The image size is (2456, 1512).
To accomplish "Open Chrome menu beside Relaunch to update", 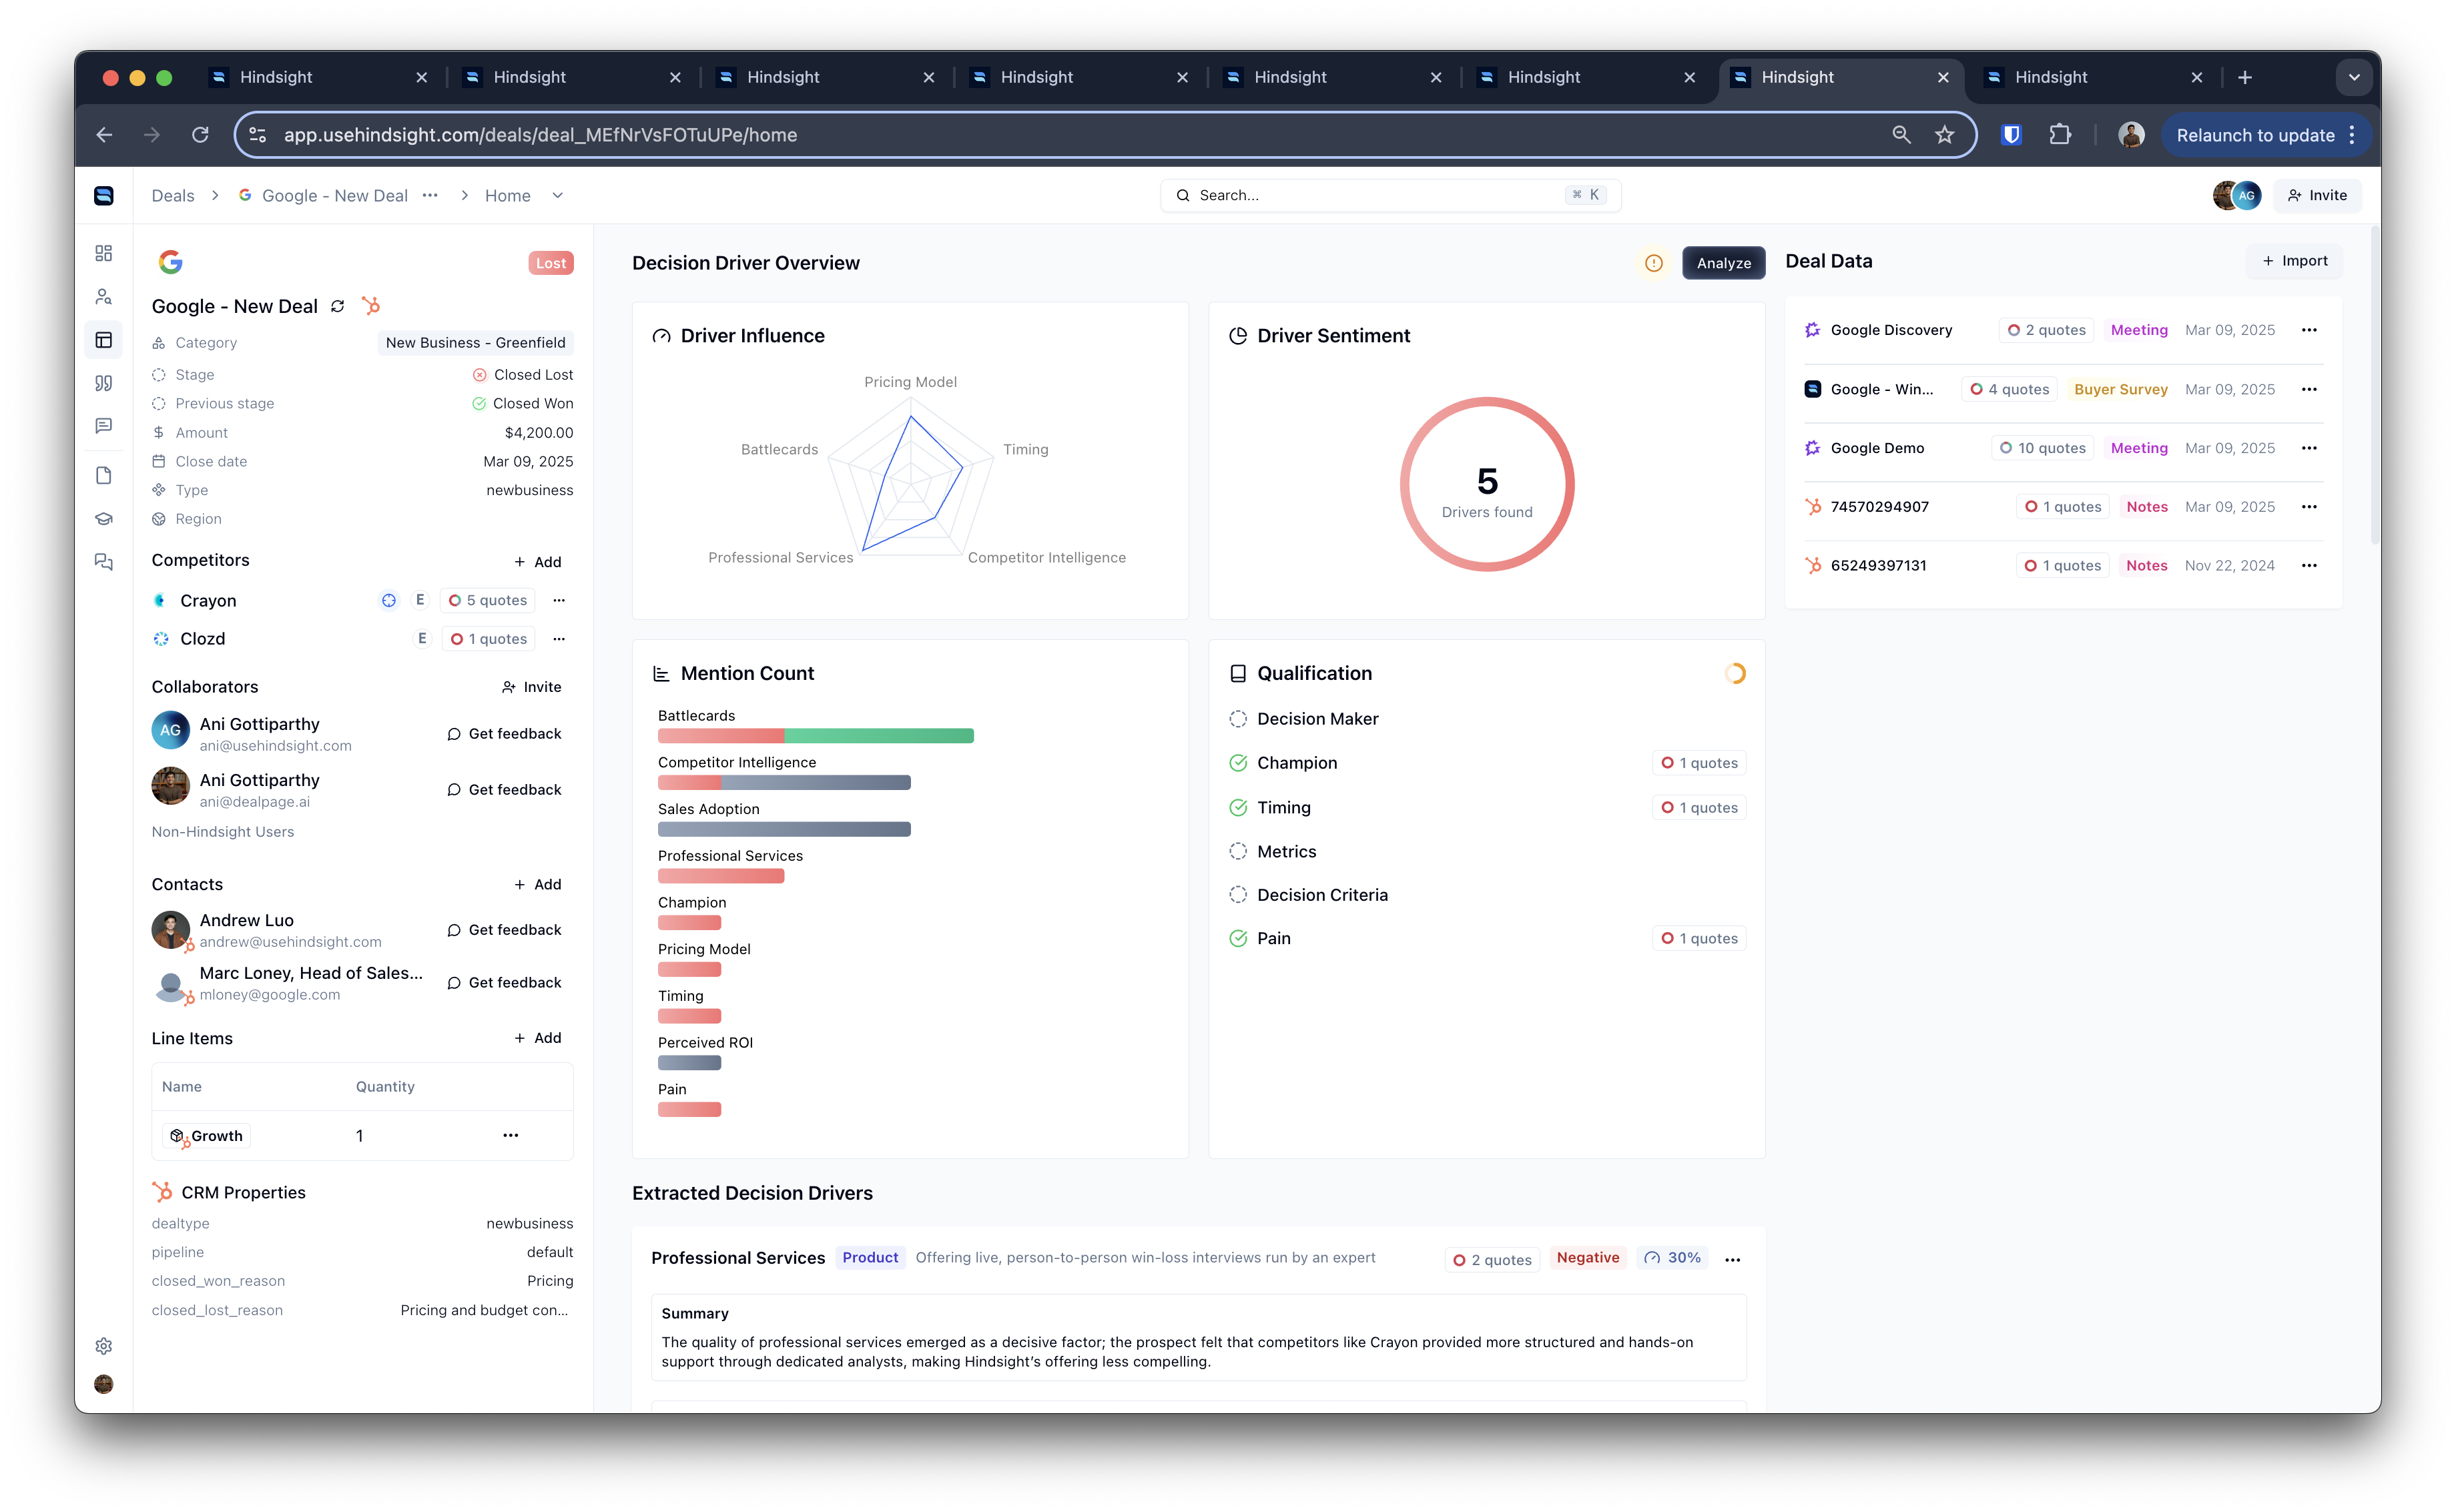I will [2352, 135].
